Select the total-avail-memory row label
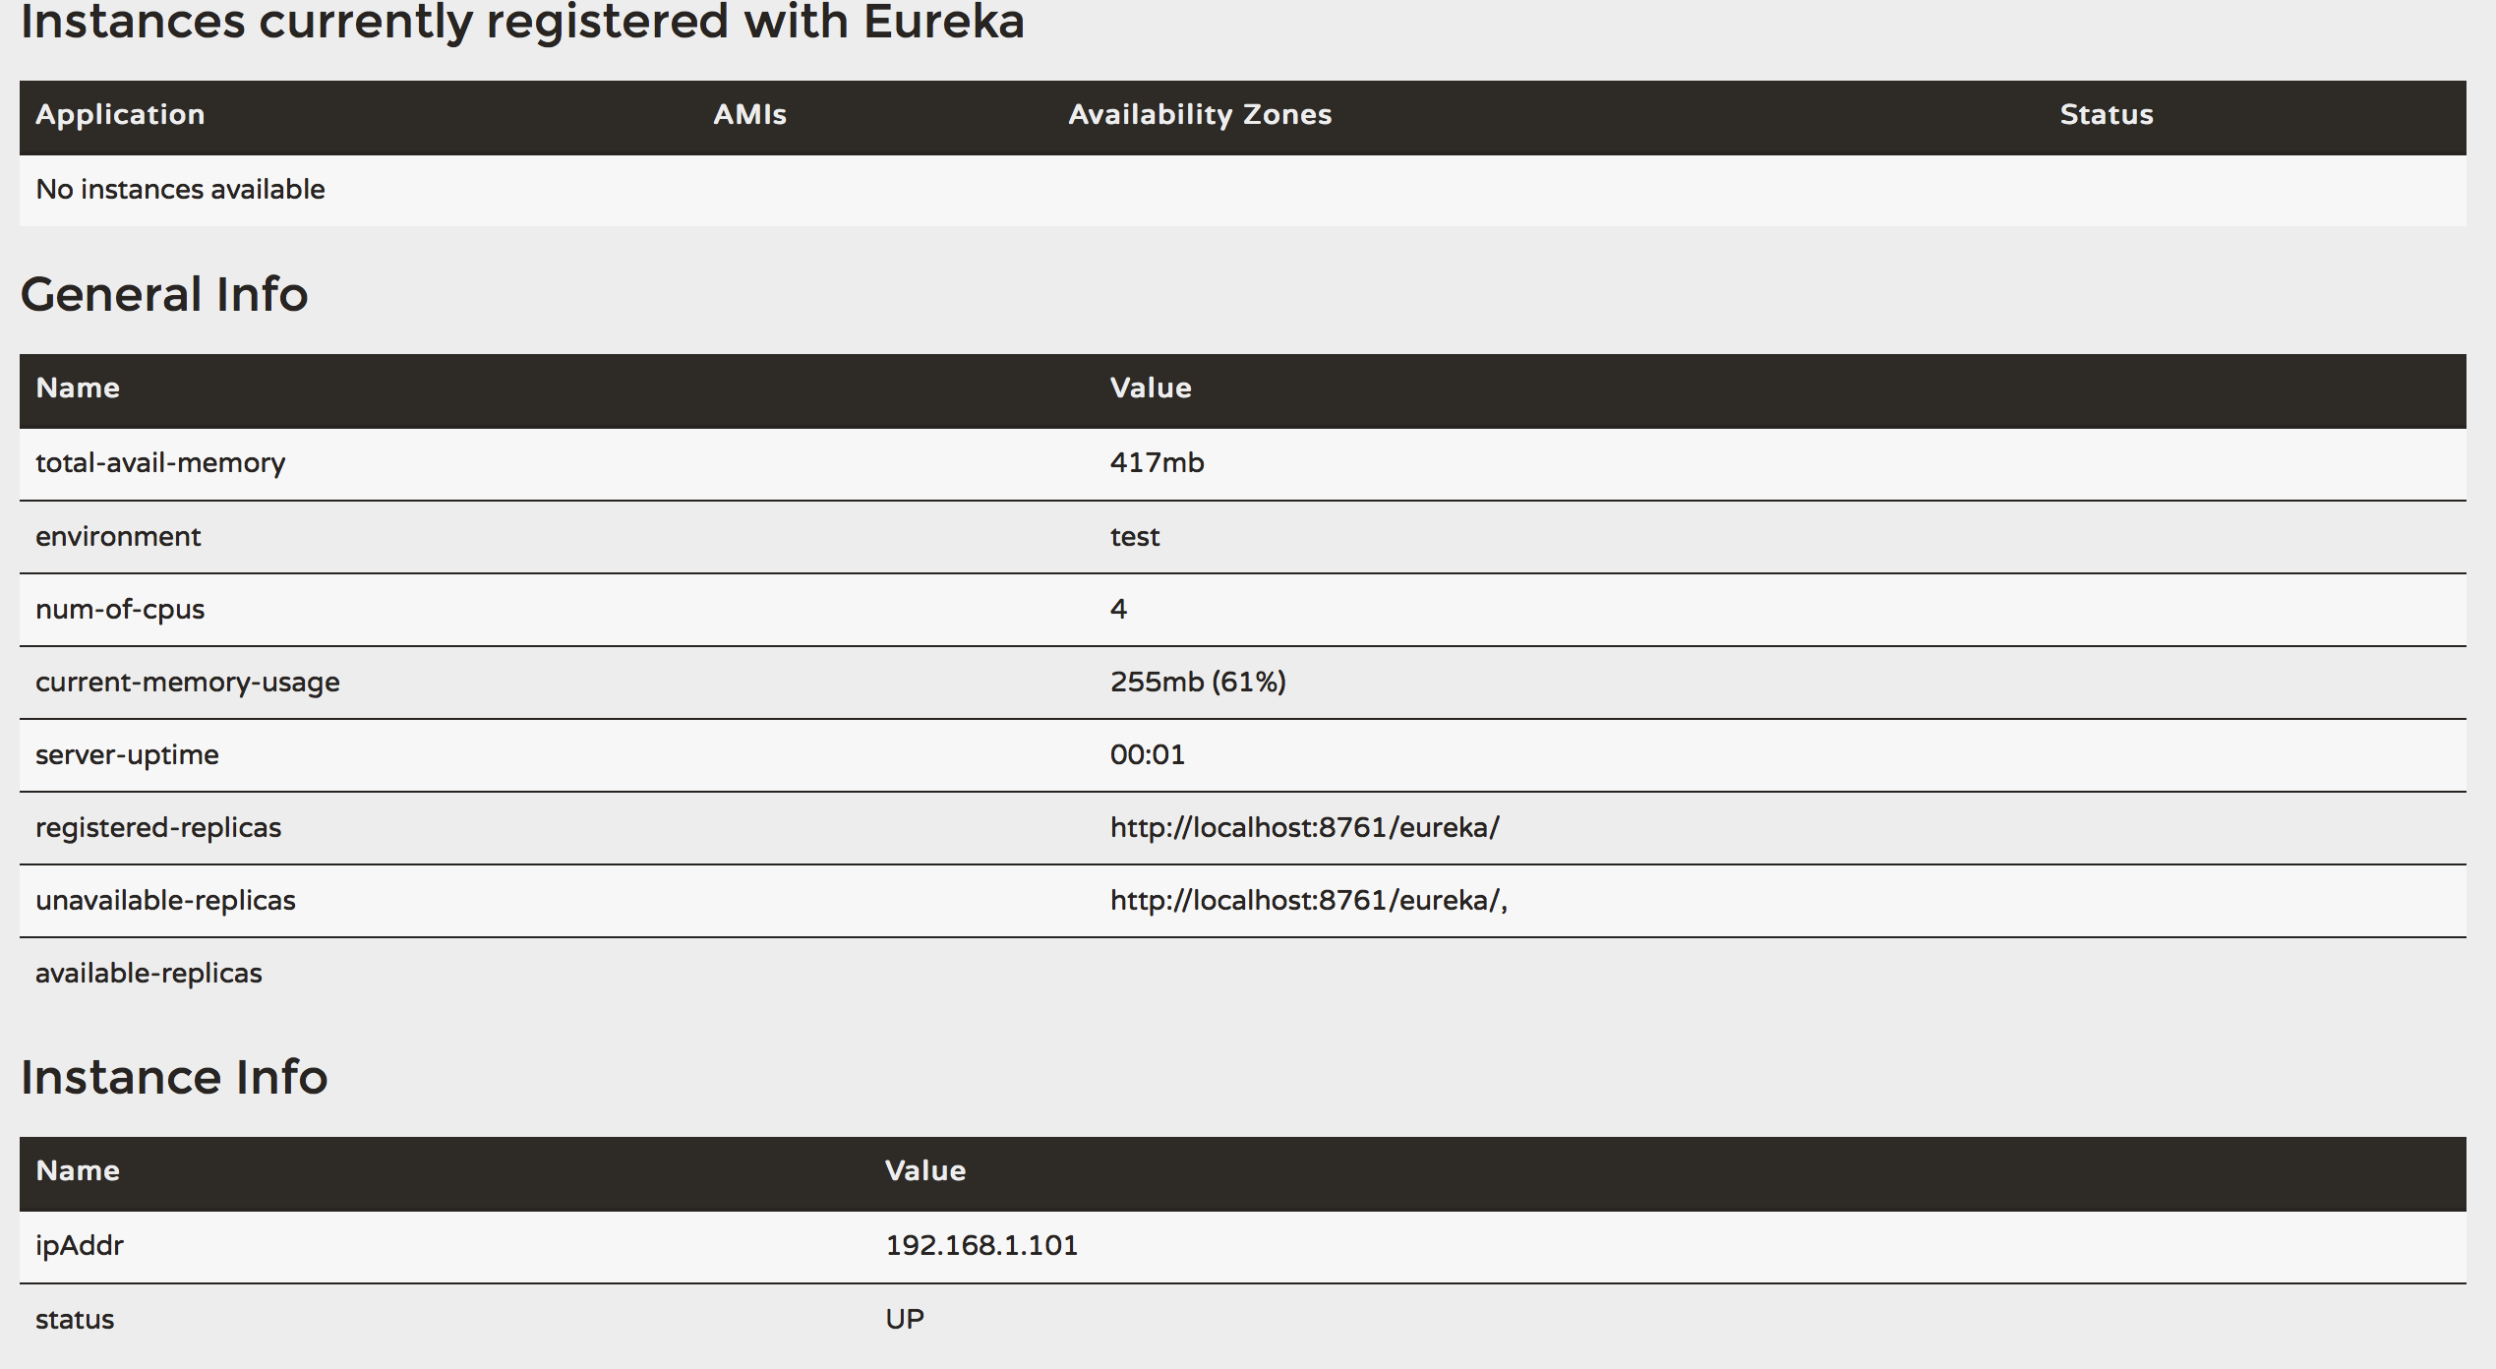The image size is (2496, 1369). pyautogui.click(x=160, y=463)
